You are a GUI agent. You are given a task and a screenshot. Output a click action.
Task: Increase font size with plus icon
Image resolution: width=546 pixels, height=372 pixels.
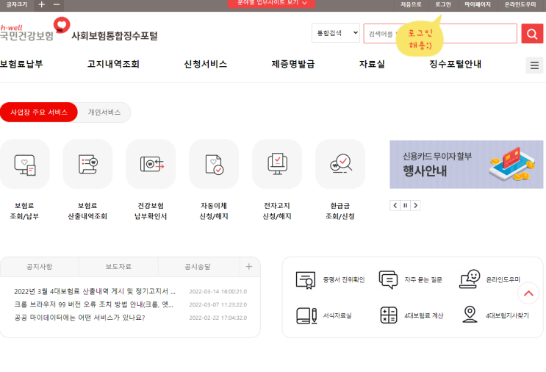point(41,4)
